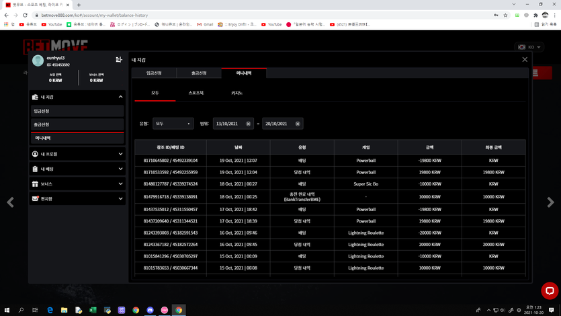Switch to the deposit request tab
Screen dimensions: 561x316
154,73
